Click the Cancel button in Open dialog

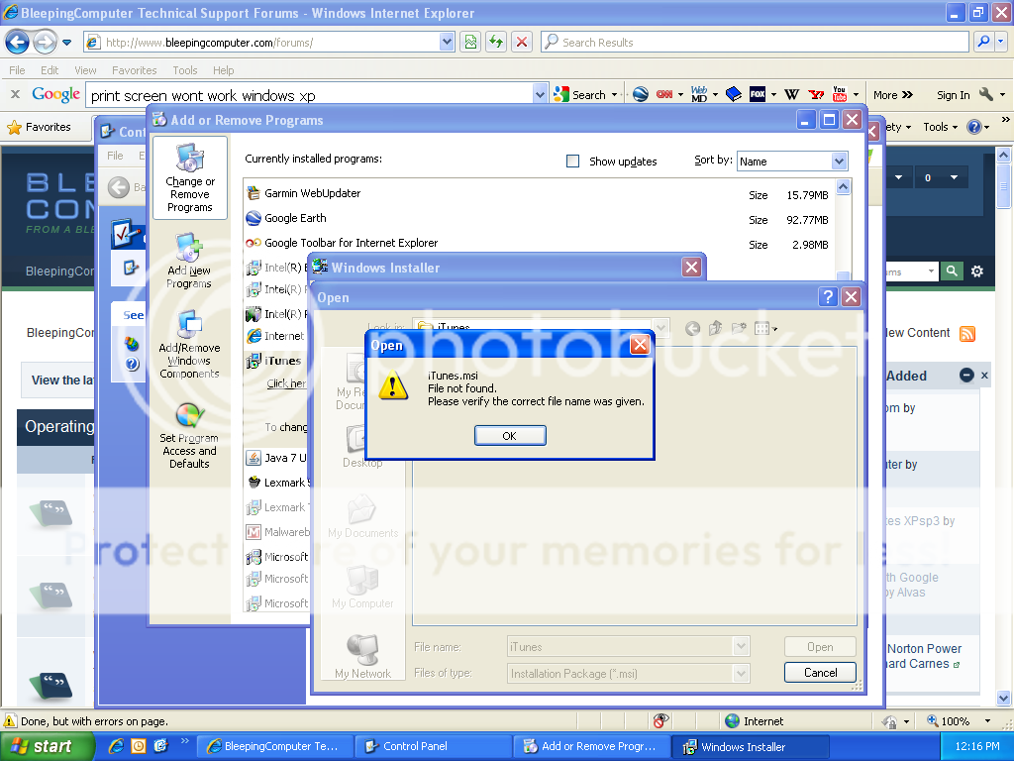click(x=820, y=673)
